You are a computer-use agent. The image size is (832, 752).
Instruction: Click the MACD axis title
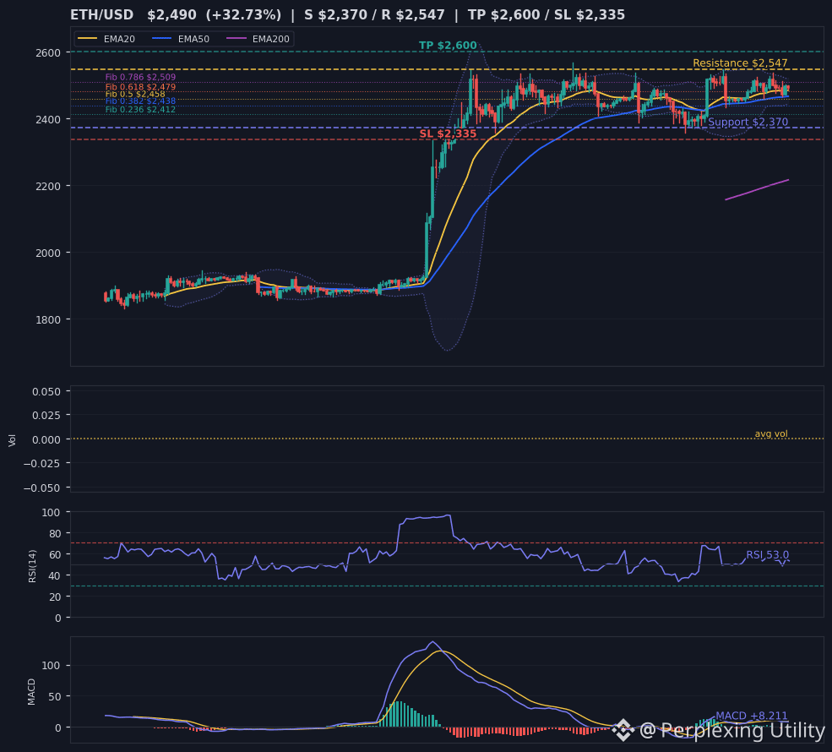31,691
